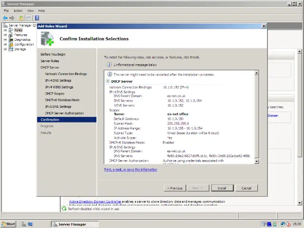This screenshot has width=304, height=228.
Task: Go to Server Roles wizard step
Action: point(50,61)
